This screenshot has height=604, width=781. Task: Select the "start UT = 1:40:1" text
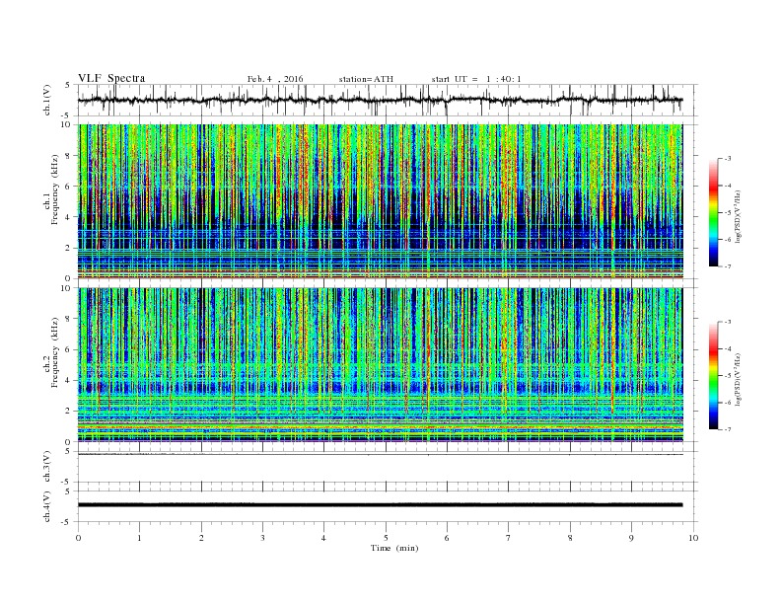(x=476, y=79)
